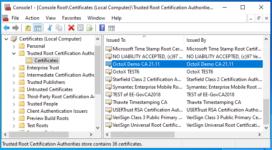Click the USERTrust RSA certificate icon
This screenshot has height=150, width=272.
coord(109,110)
